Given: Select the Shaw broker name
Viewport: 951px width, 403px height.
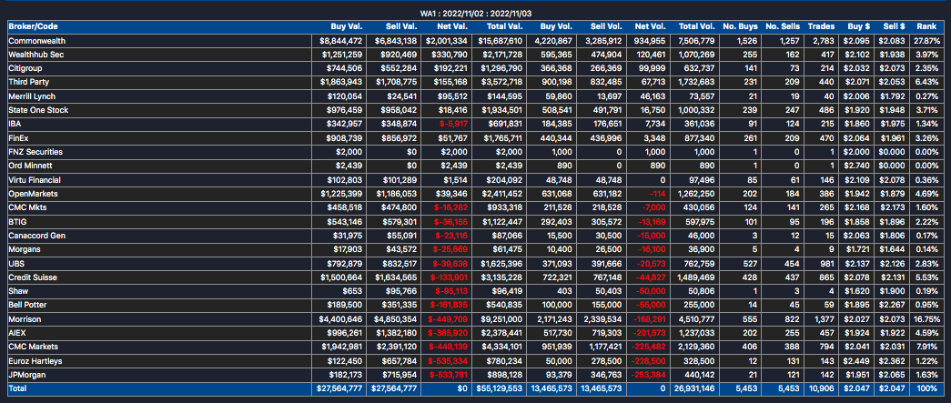Looking at the screenshot, I should pyautogui.click(x=18, y=291).
